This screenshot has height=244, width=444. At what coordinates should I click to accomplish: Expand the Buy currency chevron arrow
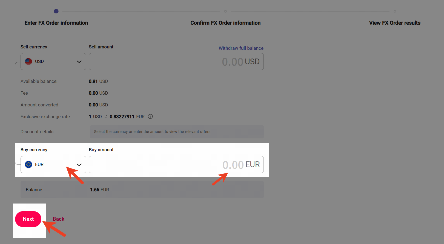coord(79,165)
